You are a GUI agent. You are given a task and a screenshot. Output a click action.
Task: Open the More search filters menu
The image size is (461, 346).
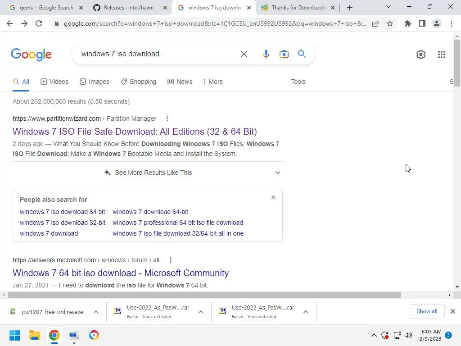(x=213, y=82)
